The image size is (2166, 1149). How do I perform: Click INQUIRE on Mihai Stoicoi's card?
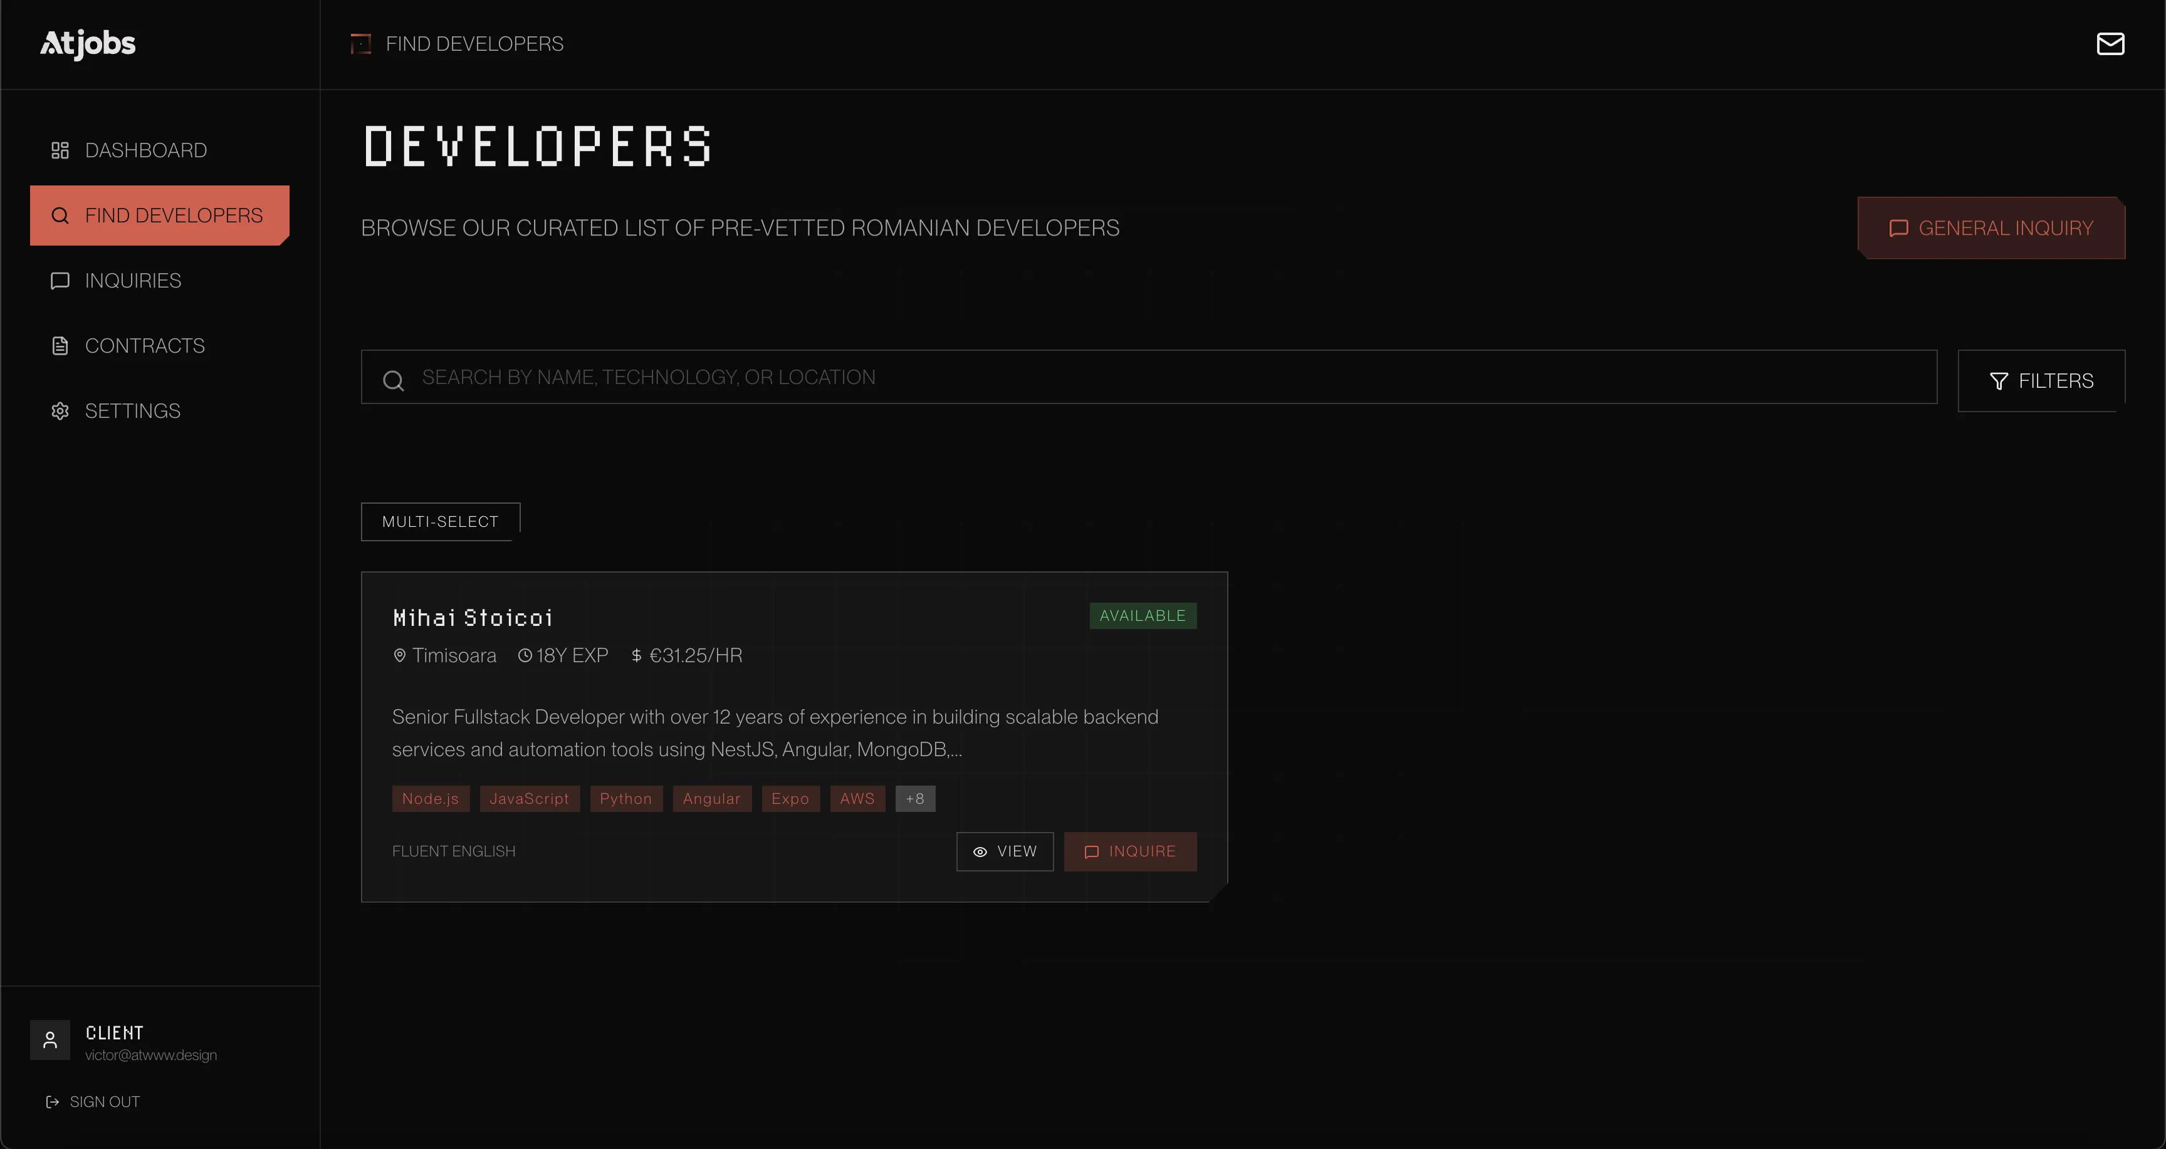click(x=1130, y=851)
